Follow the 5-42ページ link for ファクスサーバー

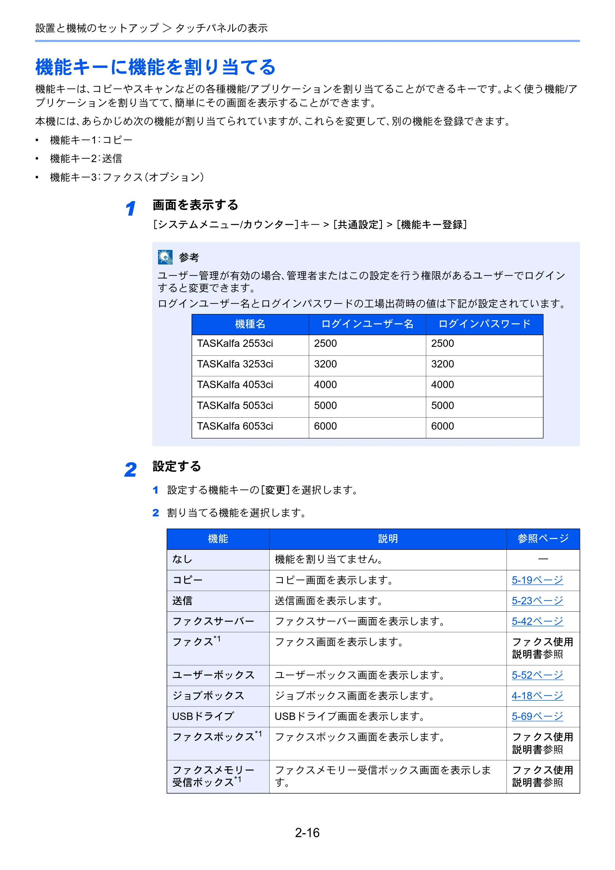(537, 621)
